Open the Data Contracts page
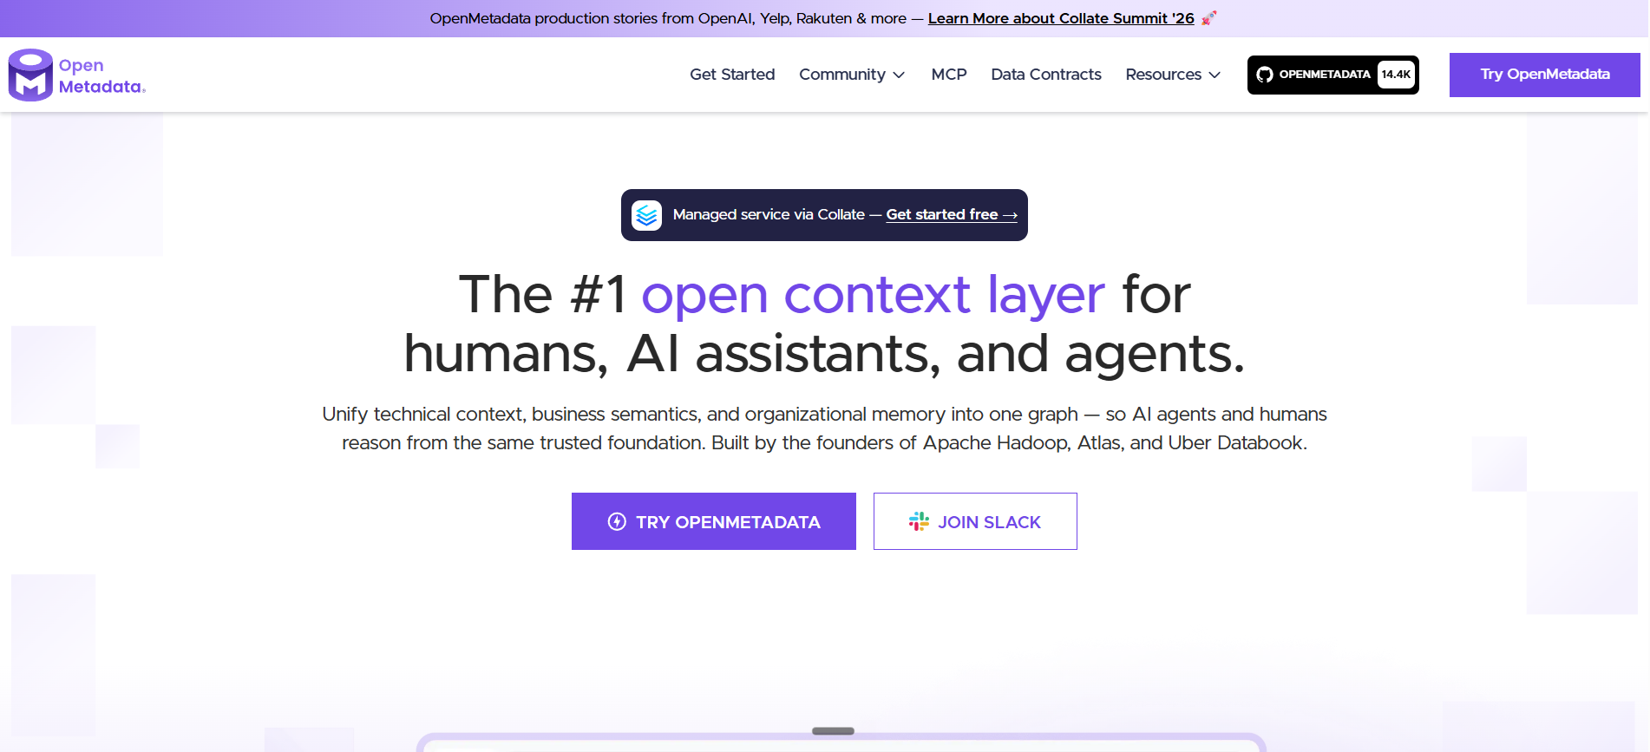 click(1046, 75)
